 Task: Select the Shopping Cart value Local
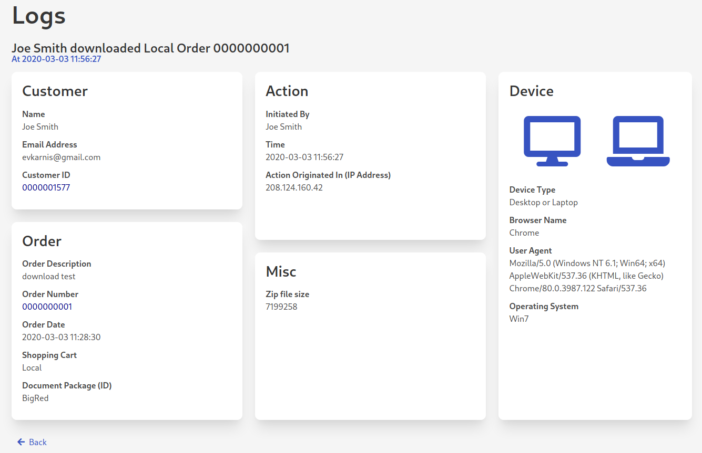(32, 367)
